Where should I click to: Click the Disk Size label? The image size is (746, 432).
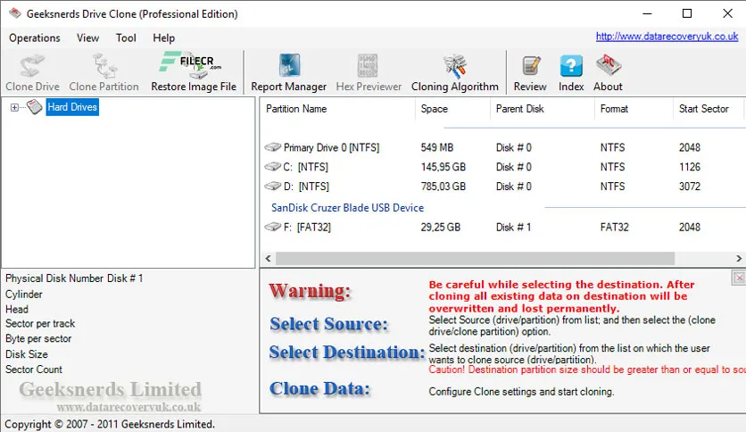(27, 354)
